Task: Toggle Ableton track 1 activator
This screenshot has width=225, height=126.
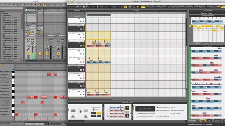Action: tap(29, 54)
